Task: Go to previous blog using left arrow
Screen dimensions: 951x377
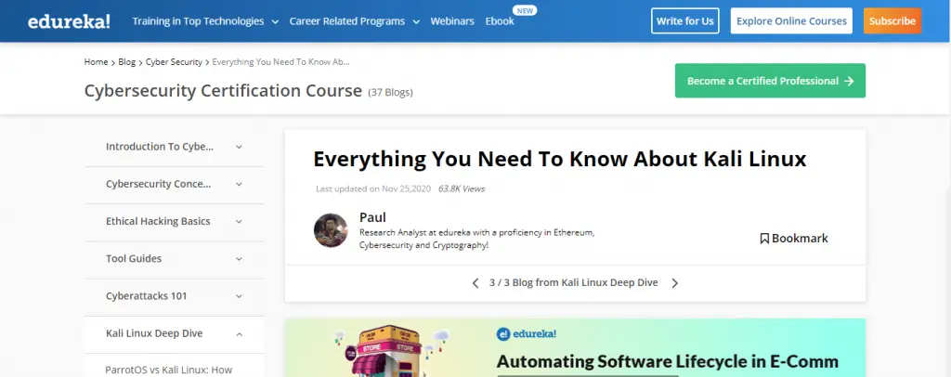Action: click(x=475, y=283)
